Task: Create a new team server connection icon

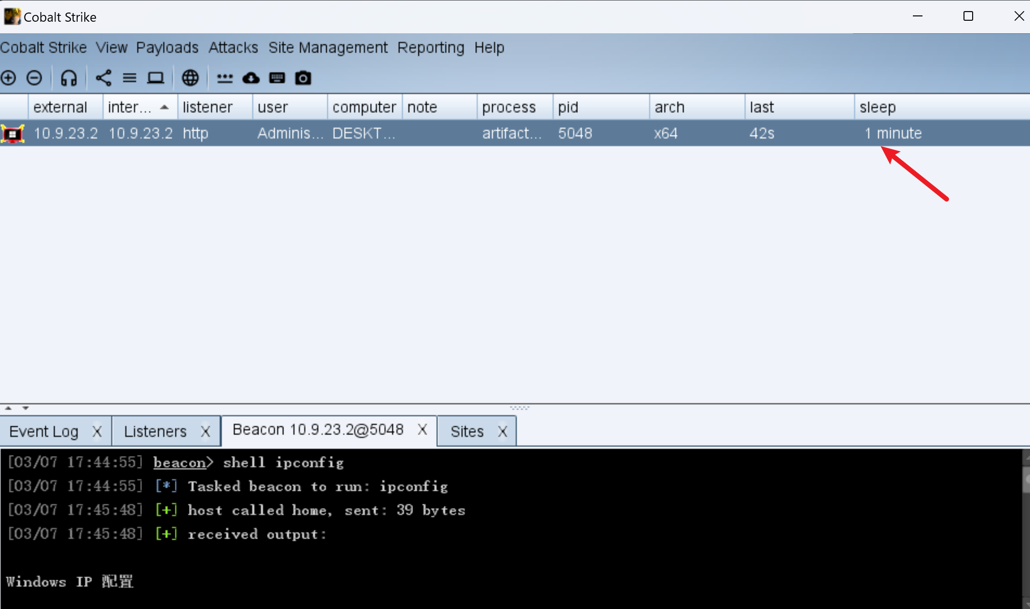Action: point(8,78)
